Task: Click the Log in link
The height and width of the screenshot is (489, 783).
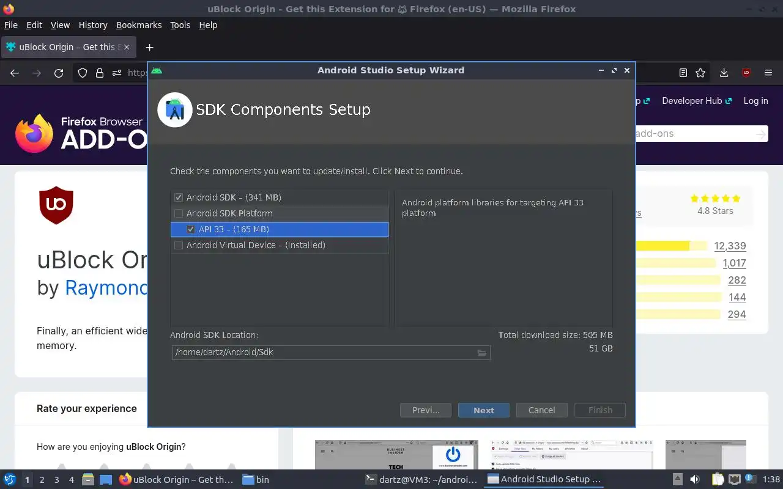Action: pyautogui.click(x=755, y=101)
